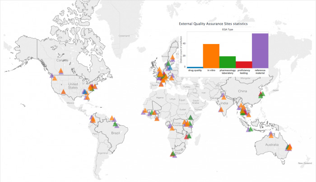
Task: Click the orange 'in vitro' bar
Action: (x=211, y=56)
